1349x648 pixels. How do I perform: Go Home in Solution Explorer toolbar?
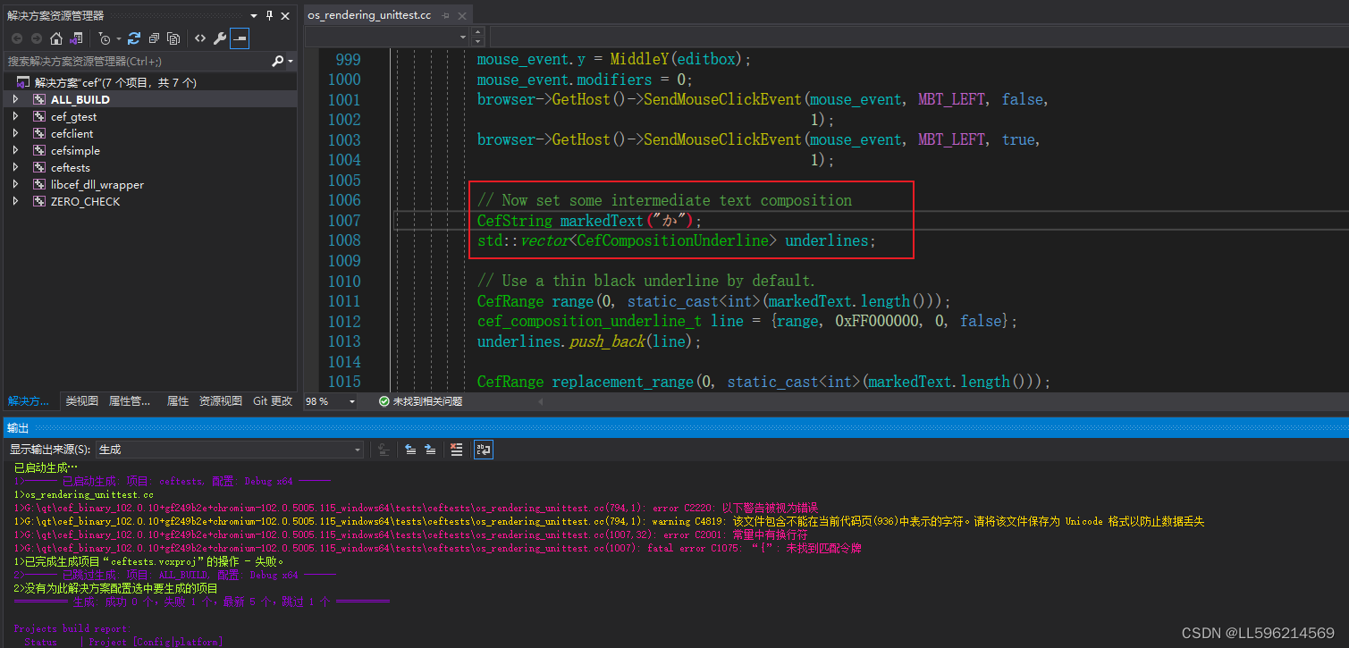pyautogui.click(x=56, y=38)
